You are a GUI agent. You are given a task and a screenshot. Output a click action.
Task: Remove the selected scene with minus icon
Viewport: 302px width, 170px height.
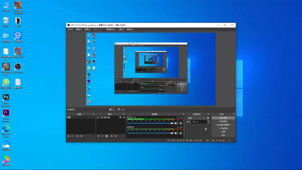pyautogui.click(x=72, y=136)
